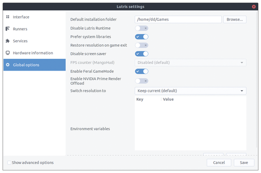The image size is (261, 173).
Task: Save the Lutris settings
Action: pyautogui.click(x=244, y=163)
